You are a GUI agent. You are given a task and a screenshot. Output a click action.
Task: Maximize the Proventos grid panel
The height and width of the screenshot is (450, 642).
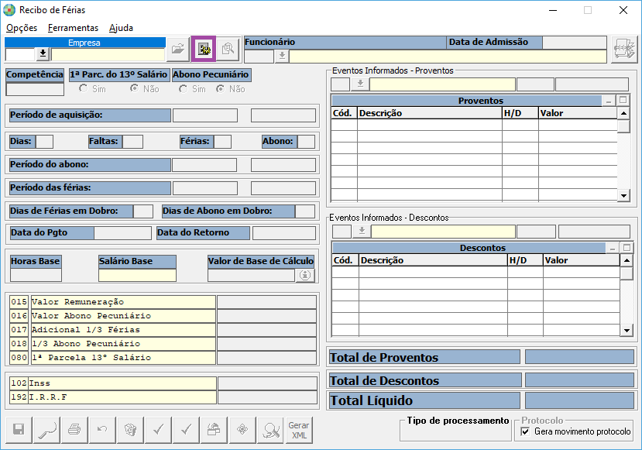[x=623, y=100]
